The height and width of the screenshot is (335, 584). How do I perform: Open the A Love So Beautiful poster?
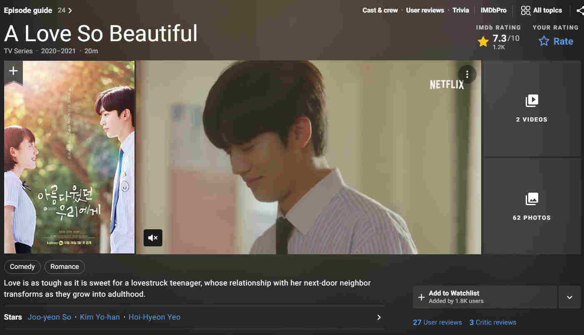point(70,157)
